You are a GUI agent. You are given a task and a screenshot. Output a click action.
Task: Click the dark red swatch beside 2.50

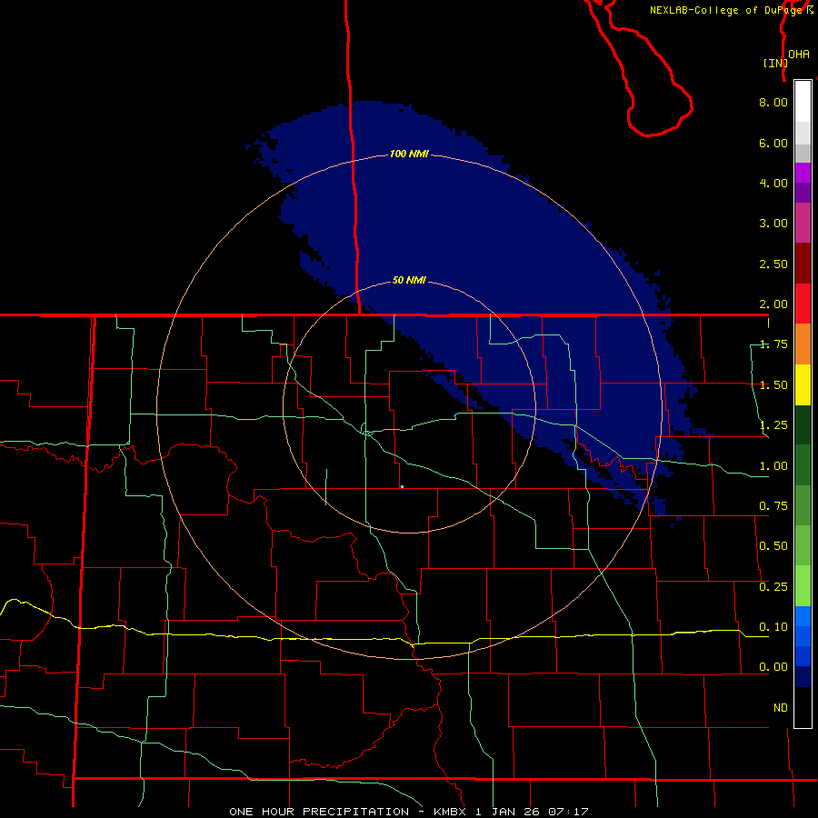pos(803,264)
